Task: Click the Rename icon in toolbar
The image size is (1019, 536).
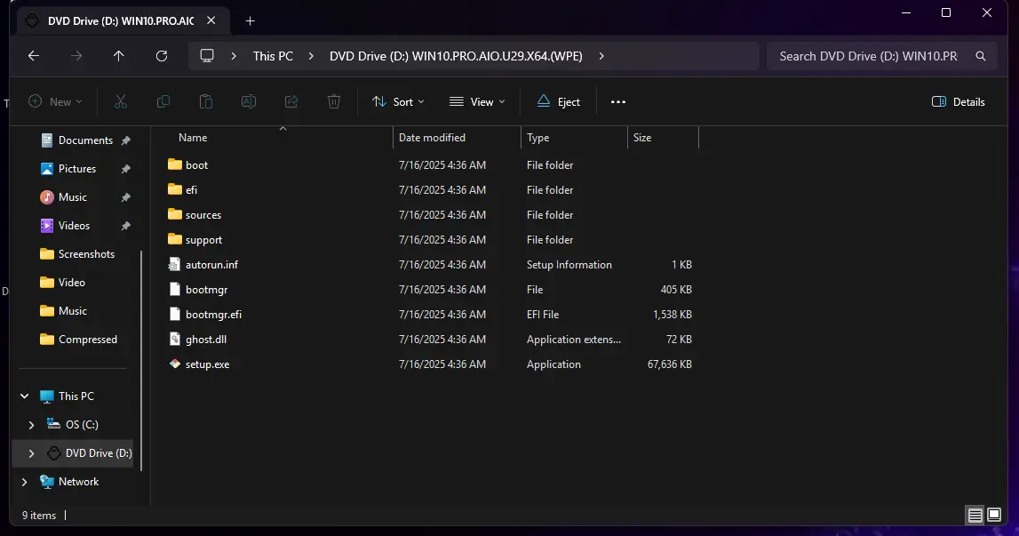Action: tap(248, 101)
